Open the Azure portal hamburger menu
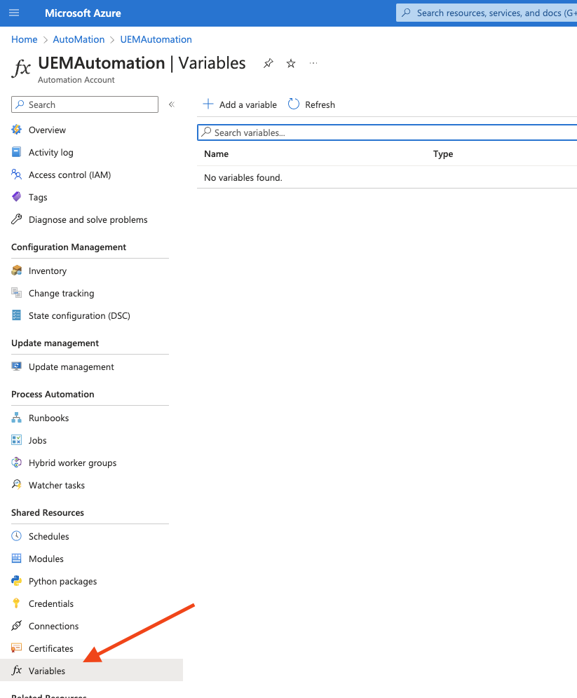The width and height of the screenshot is (577, 698). [14, 13]
